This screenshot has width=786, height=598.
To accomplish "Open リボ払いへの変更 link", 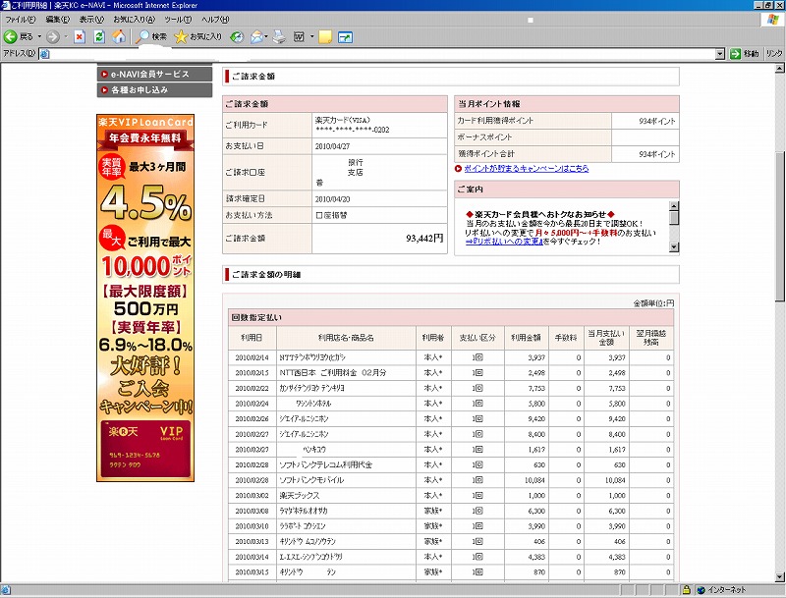I will point(504,242).
